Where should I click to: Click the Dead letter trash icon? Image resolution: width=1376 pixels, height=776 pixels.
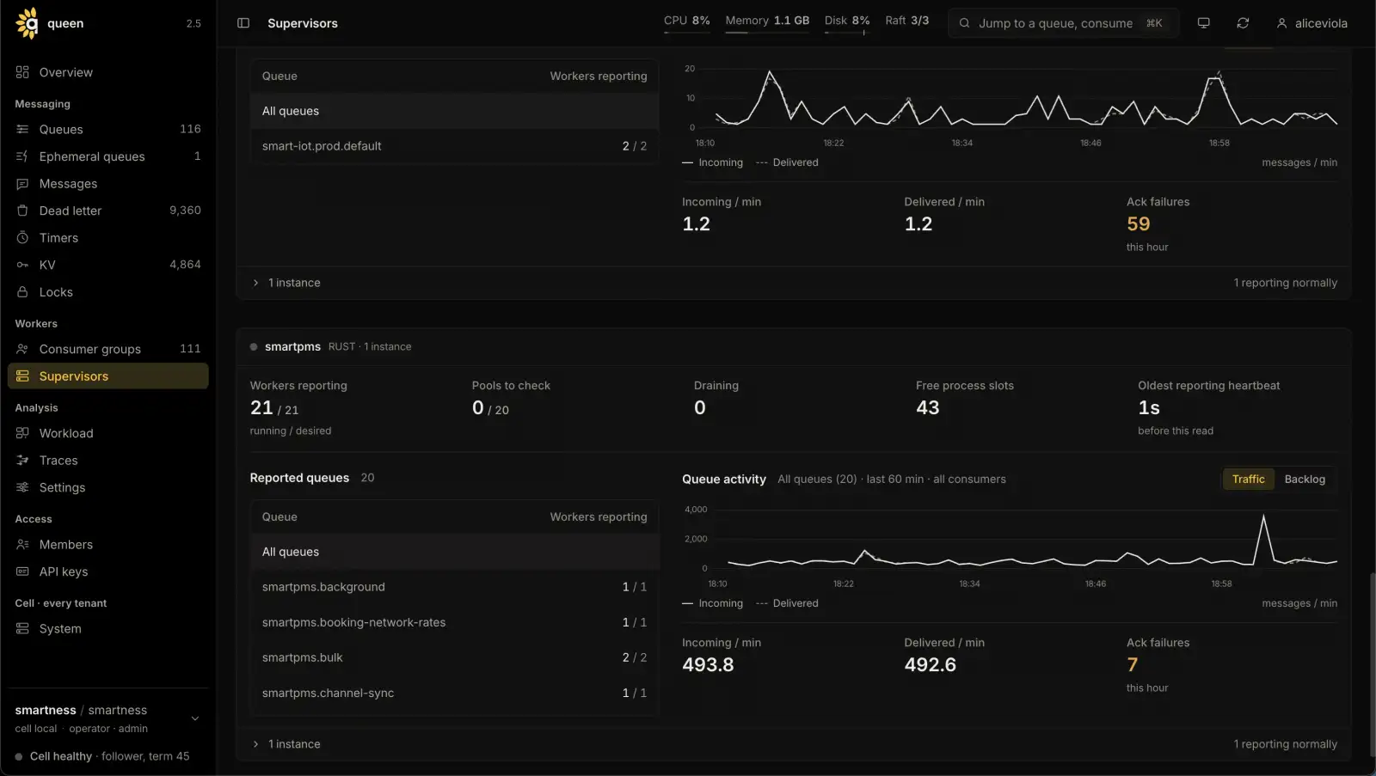coord(22,211)
